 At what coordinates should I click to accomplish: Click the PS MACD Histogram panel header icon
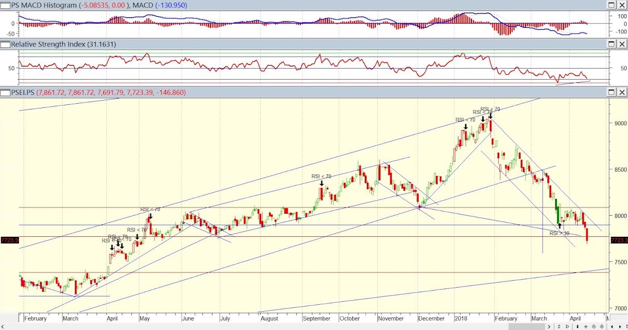(x=5, y=6)
